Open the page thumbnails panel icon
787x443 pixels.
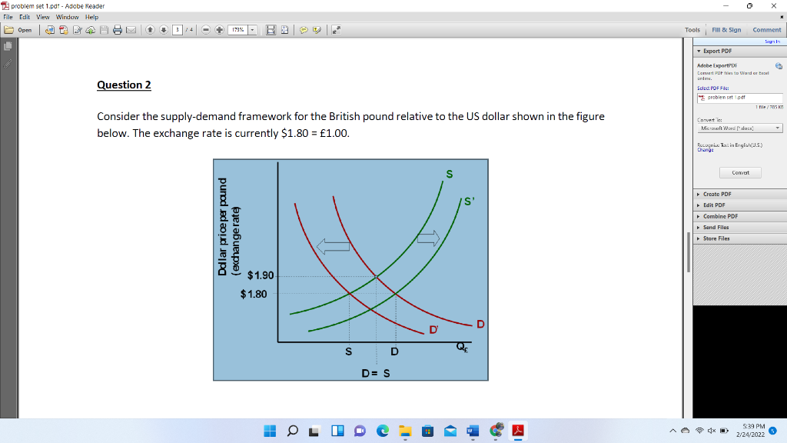(8, 46)
